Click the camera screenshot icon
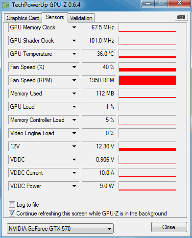 181,17
